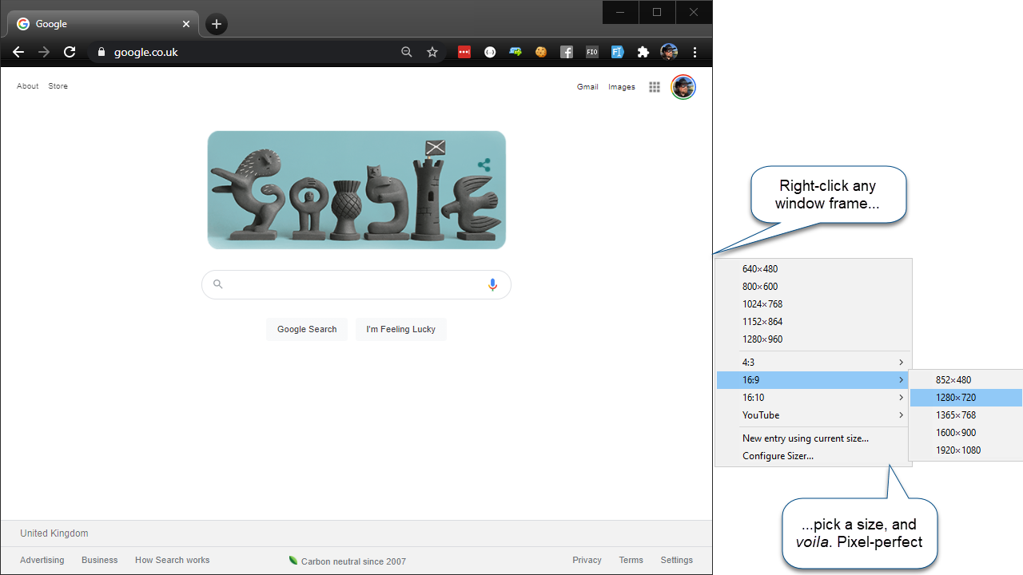The height and width of the screenshot is (575, 1023).
Task: Open the Business footer link
Action: point(100,560)
